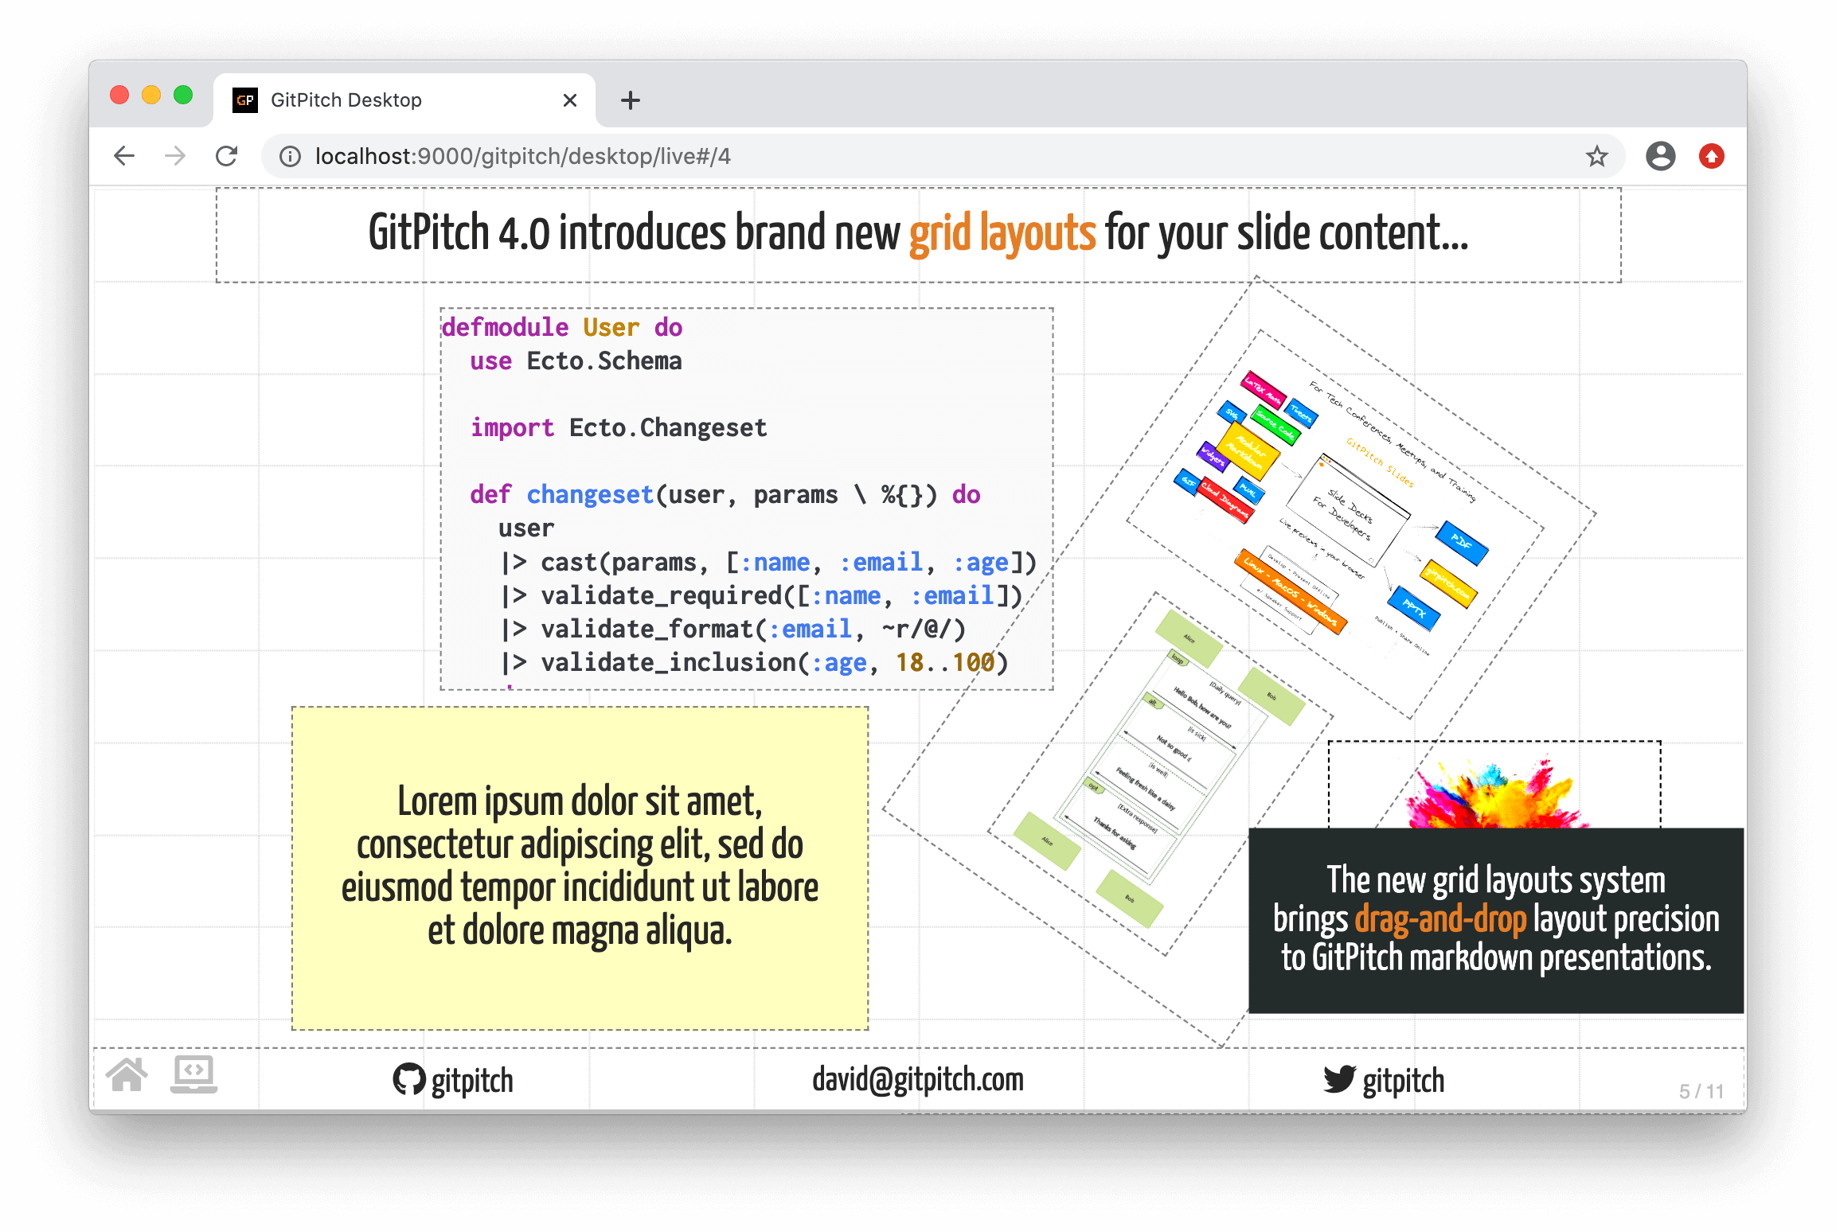Close the GitPitch Desktop tab
This screenshot has height=1232, width=1836.
[x=569, y=100]
